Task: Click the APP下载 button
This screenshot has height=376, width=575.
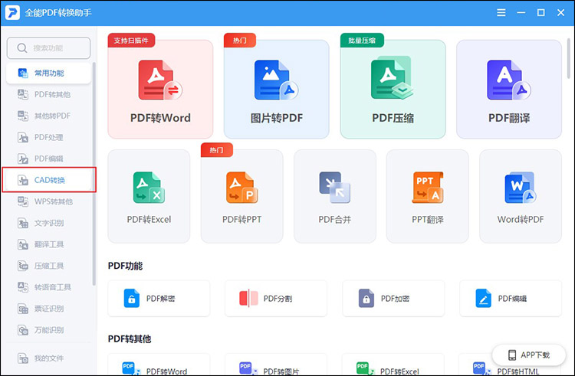Action: (529, 355)
